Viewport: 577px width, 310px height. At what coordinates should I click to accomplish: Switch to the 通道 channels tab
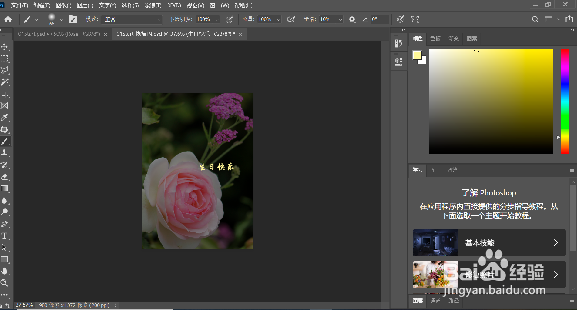pyautogui.click(x=435, y=301)
